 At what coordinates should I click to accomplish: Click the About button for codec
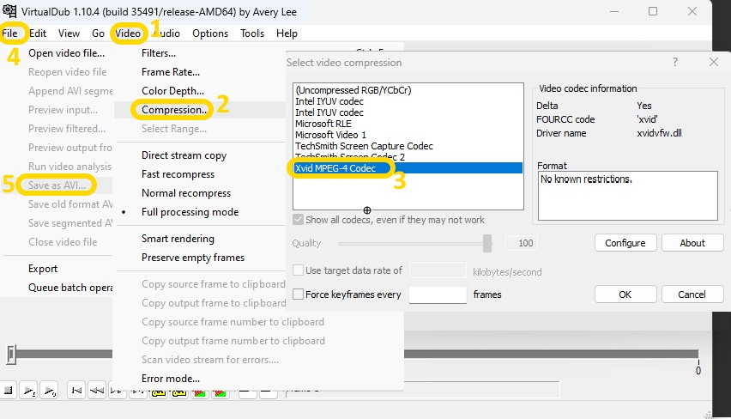click(692, 243)
